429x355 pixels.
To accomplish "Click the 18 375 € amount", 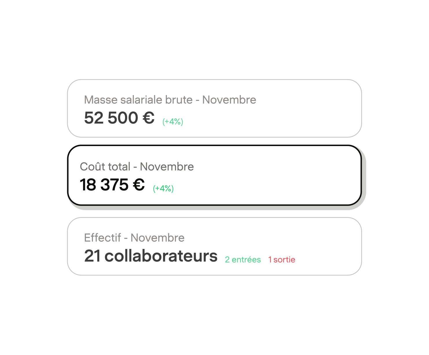I will coord(112,185).
